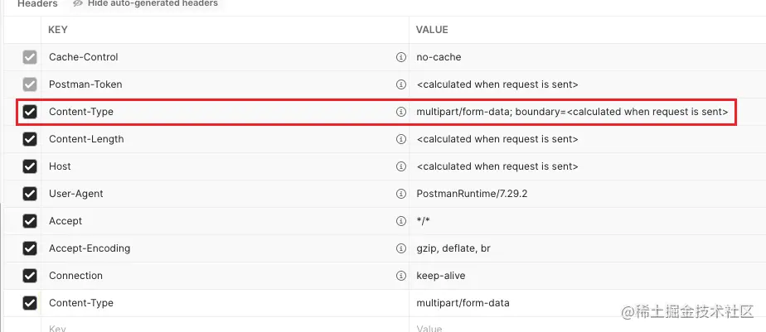Toggle the User-Agent header checkbox
The height and width of the screenshot is (332, 766).
pos(30,194)
